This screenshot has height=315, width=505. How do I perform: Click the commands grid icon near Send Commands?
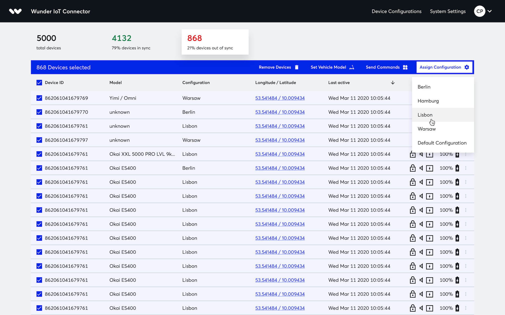tap(405, 67)
